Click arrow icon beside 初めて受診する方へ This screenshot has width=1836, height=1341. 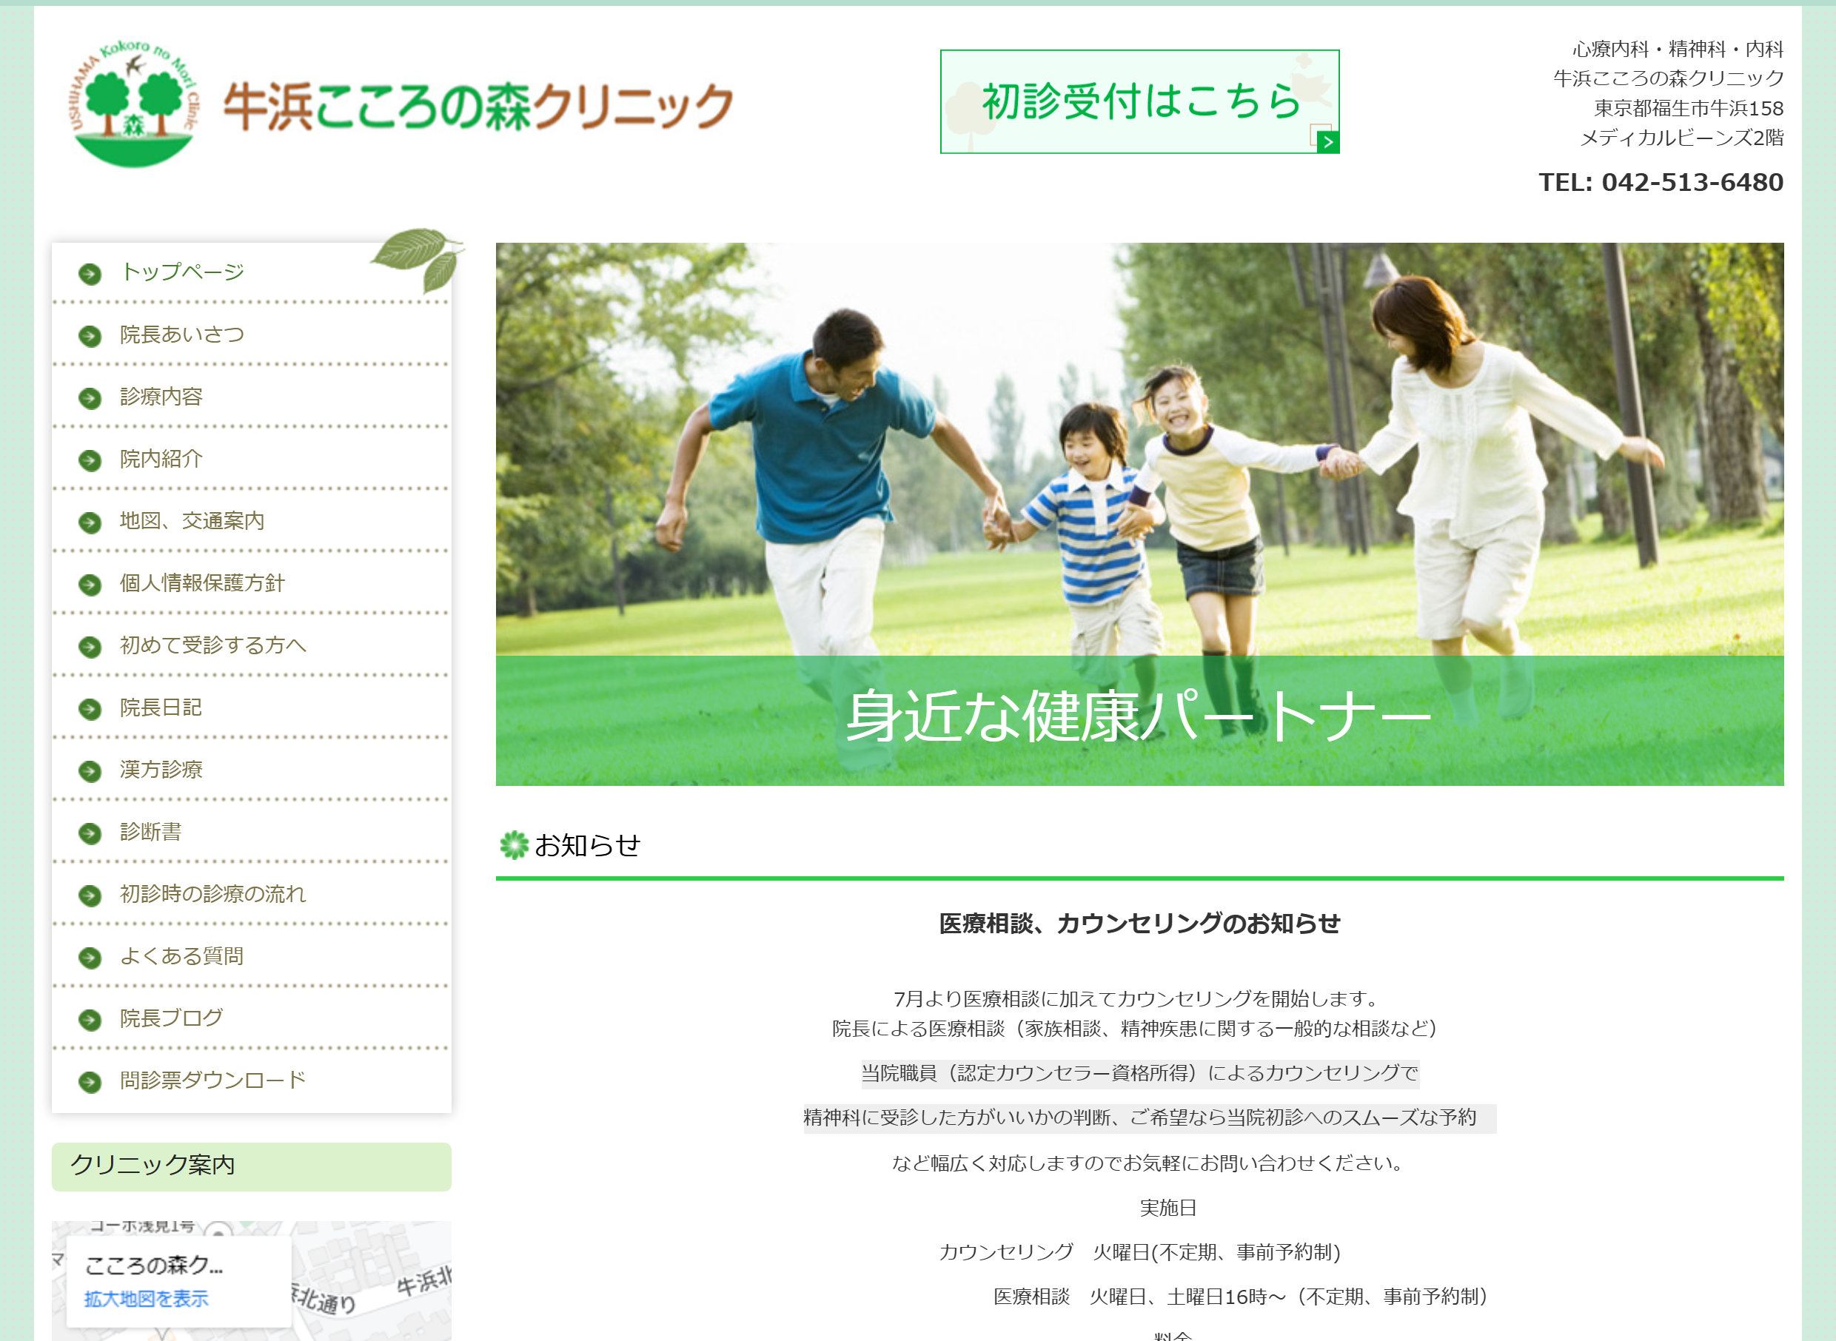coord(90,647)
